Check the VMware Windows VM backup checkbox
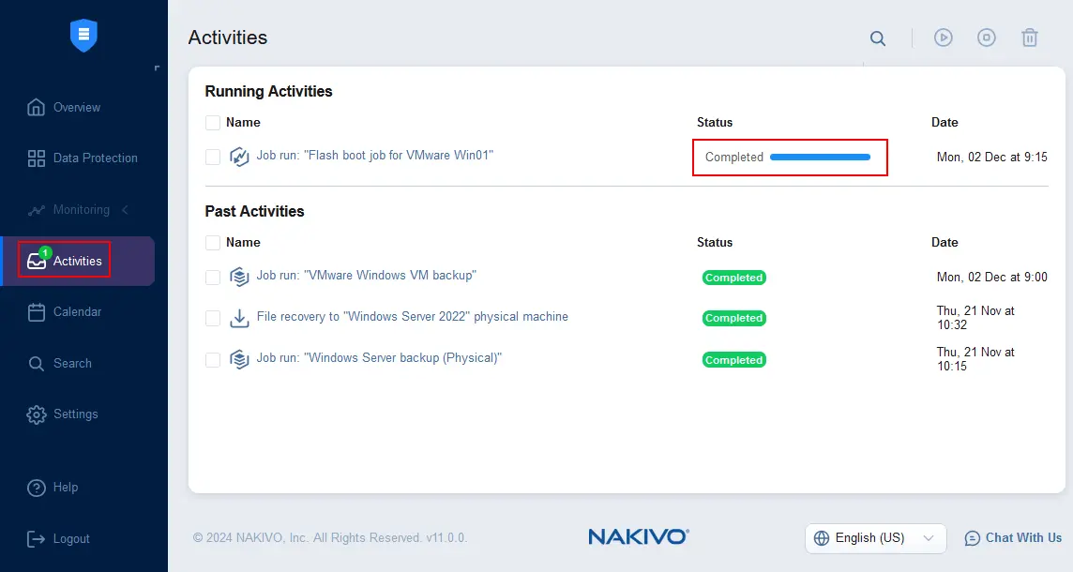 [x=213, y=278]
